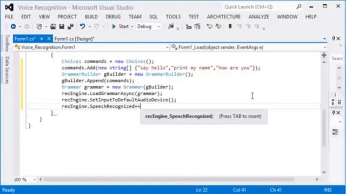
Task: Open the VIEW menu
Action: coord(44,17)
